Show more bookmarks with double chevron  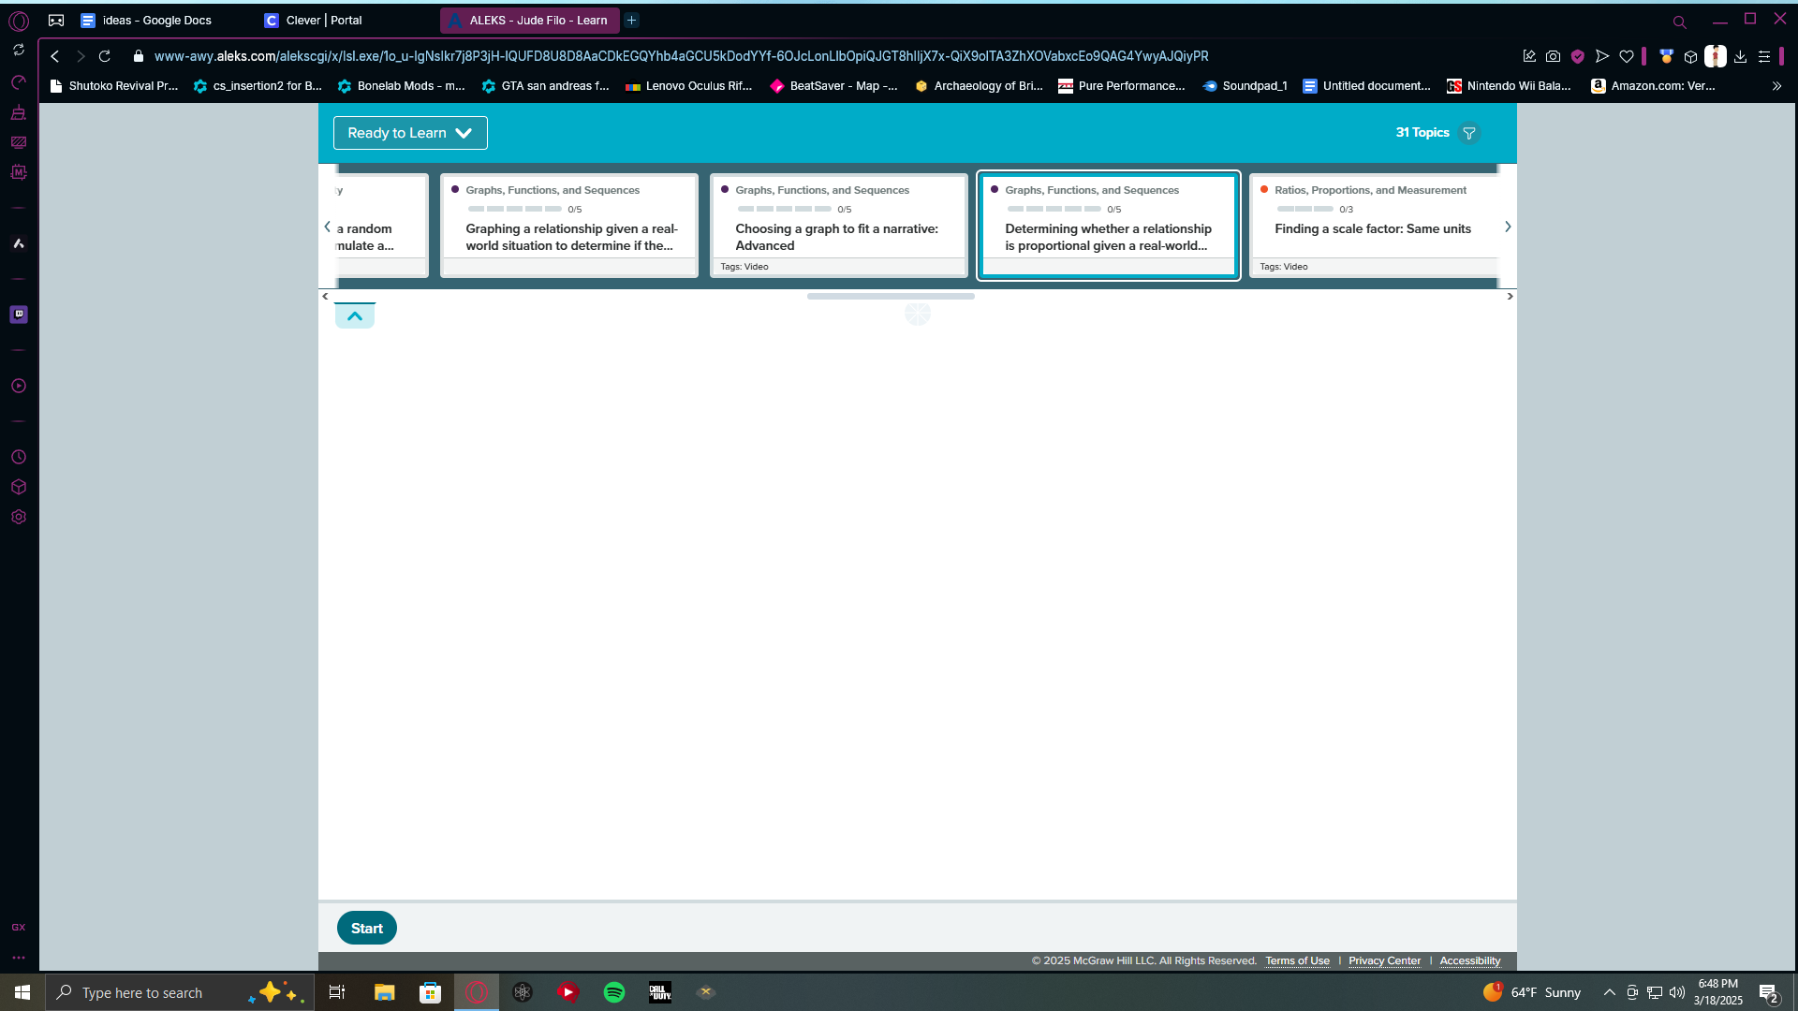(x=1776, y=86)
